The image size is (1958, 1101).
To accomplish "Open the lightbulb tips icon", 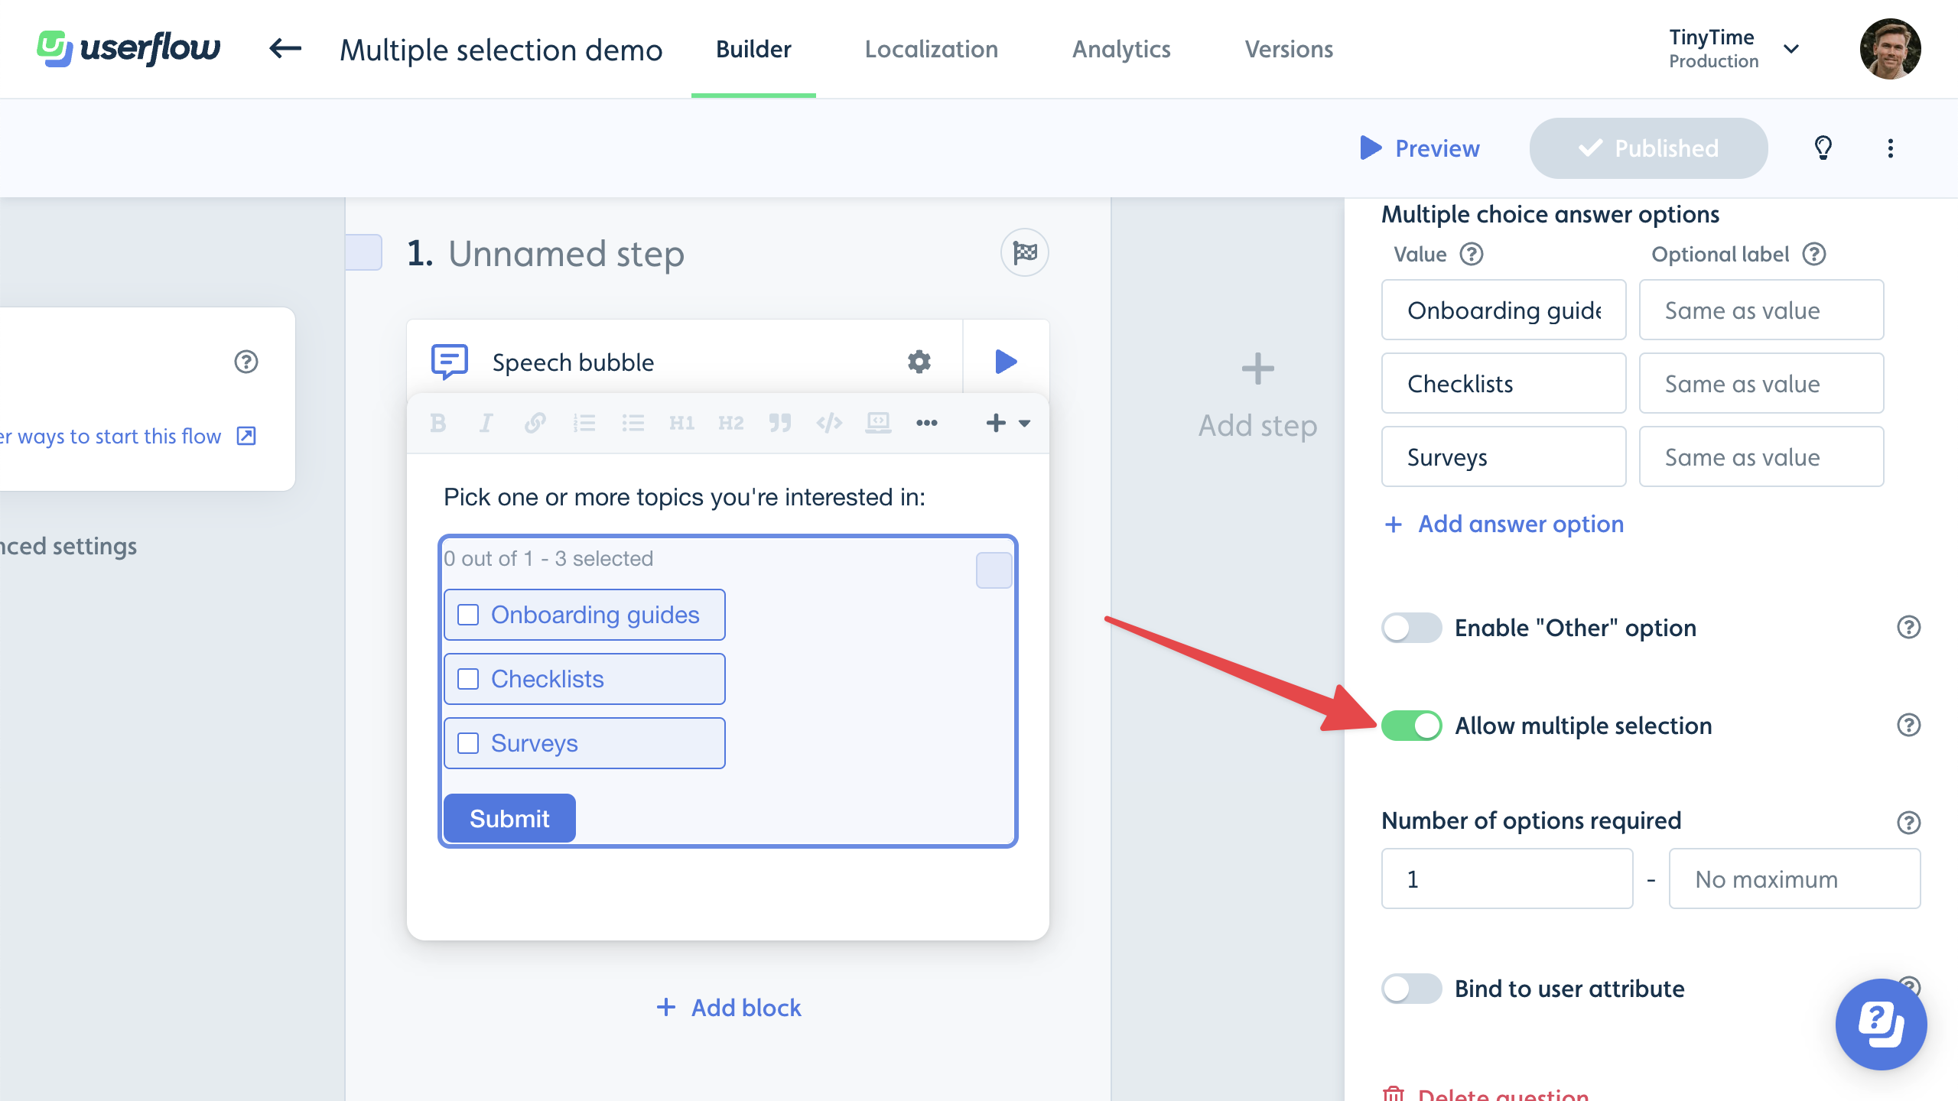I will coord(1823,148).
